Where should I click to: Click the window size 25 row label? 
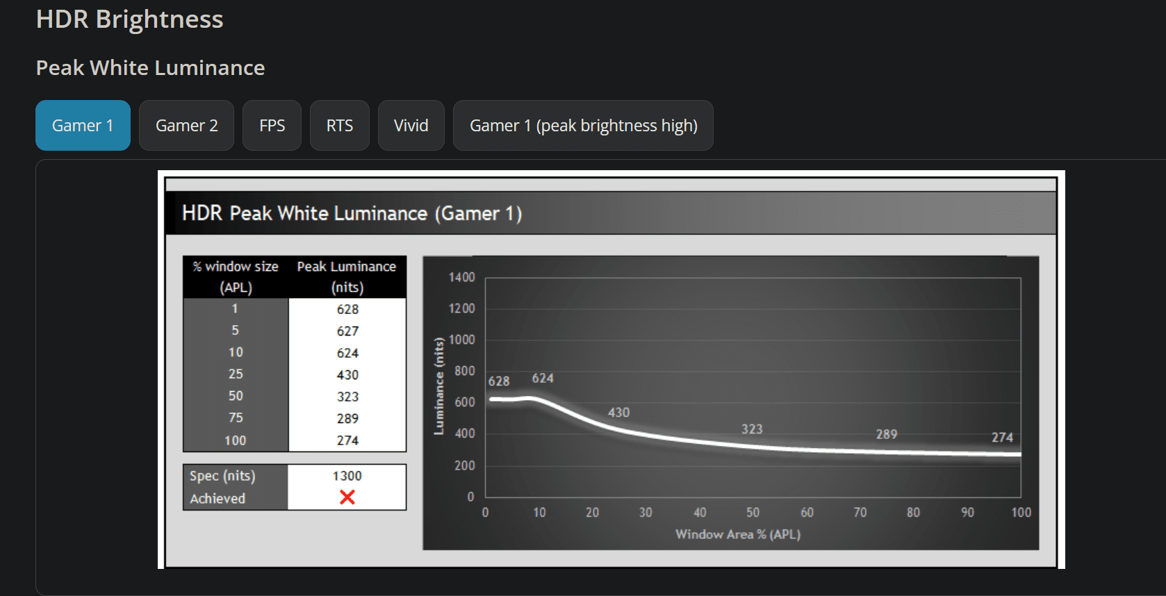236,374
